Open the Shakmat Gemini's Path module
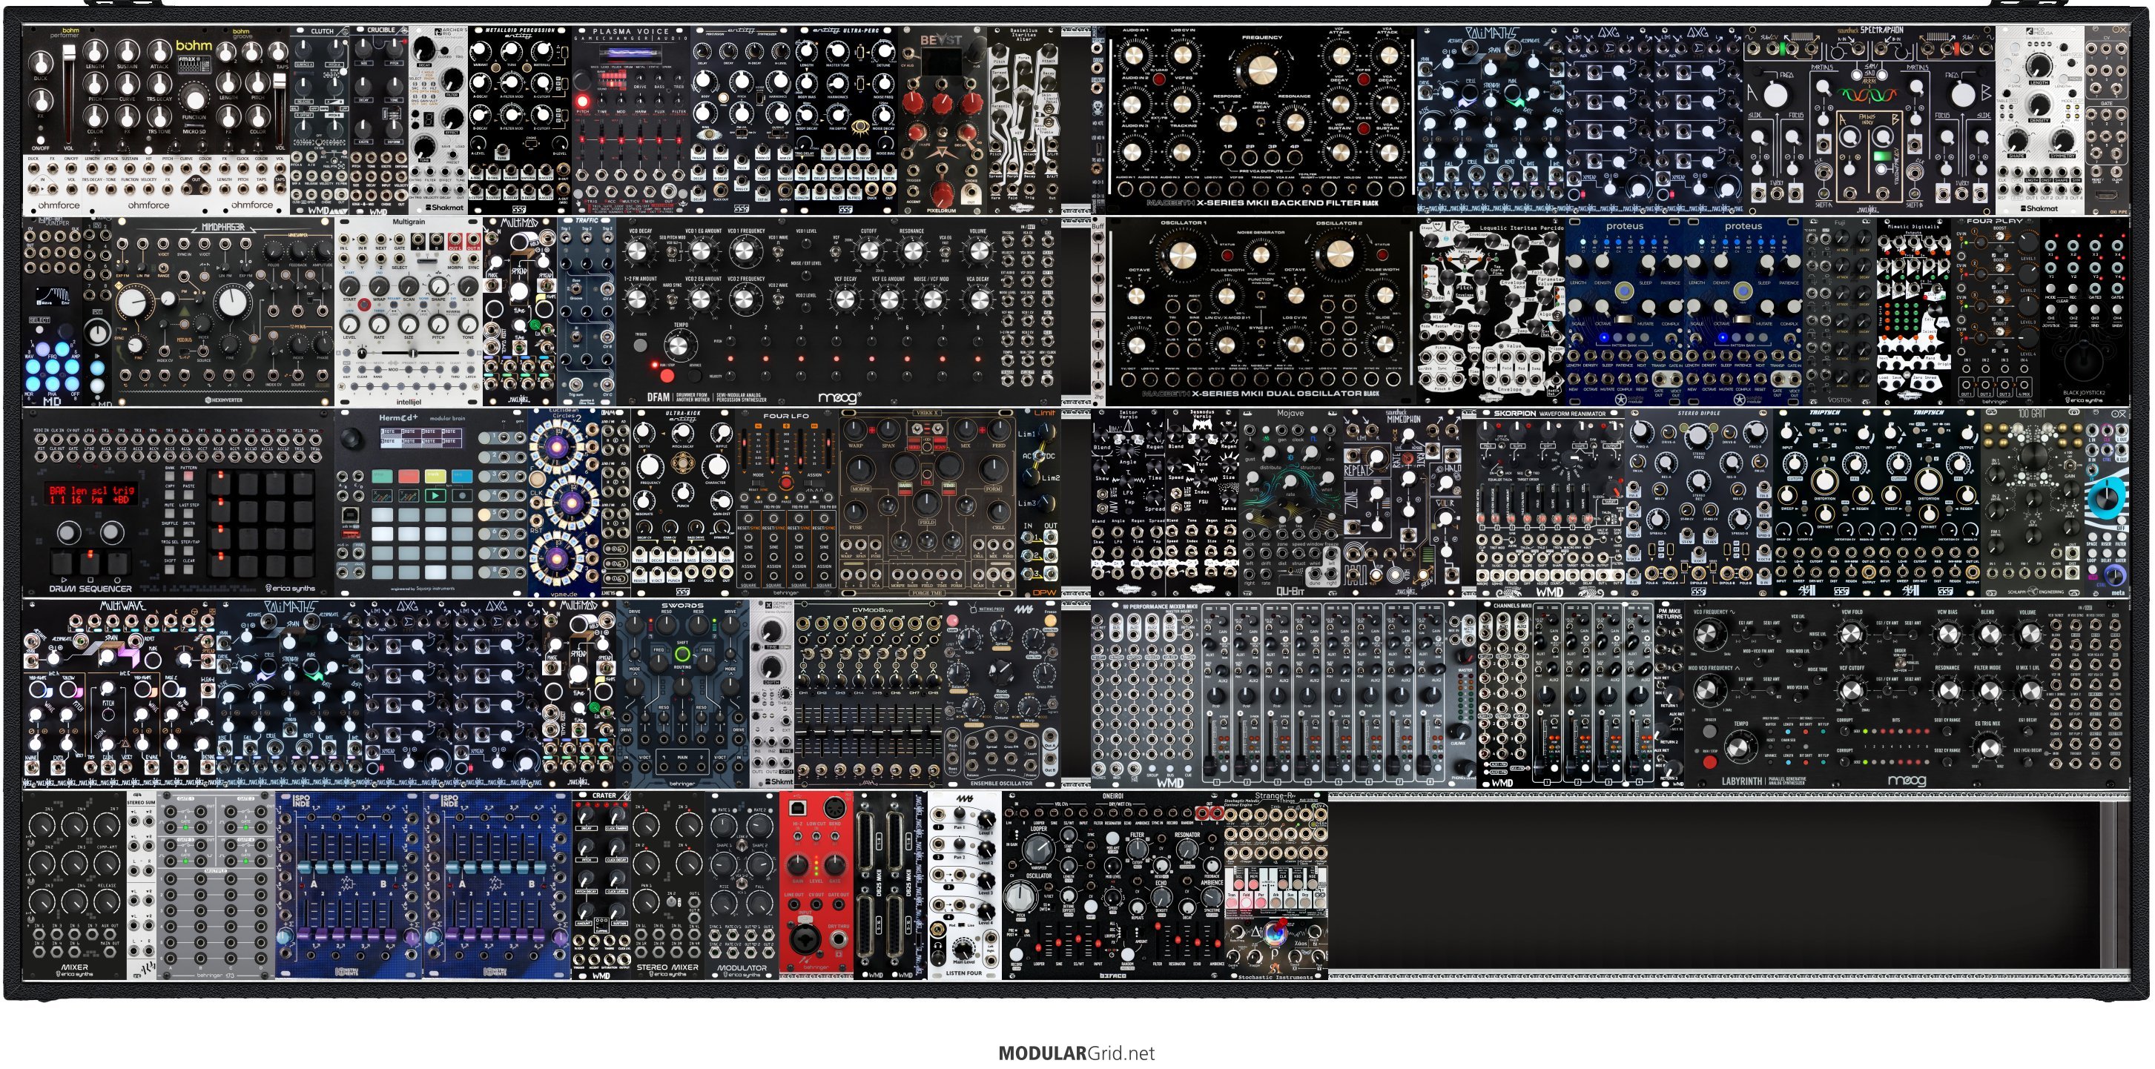 coord(770,693)
